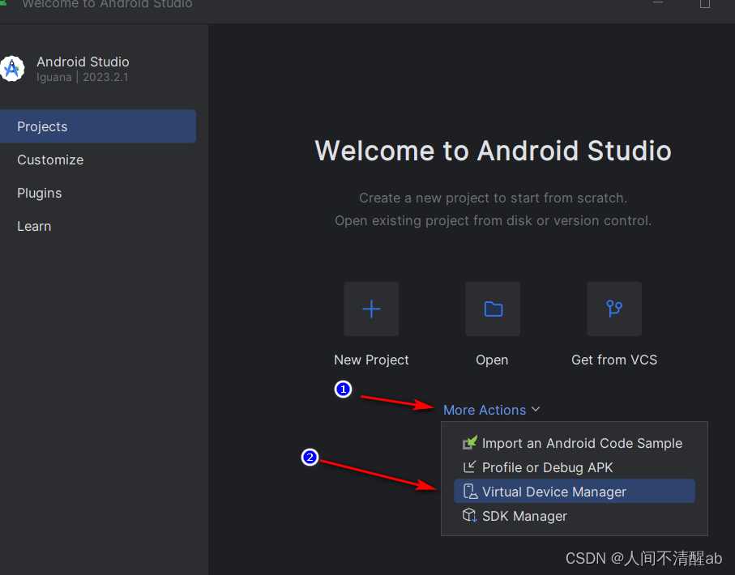The height and width of the screenshot is (575, 735).
Task: Click the New Project label
Action: pyautogui.click(x=371, y=360)
